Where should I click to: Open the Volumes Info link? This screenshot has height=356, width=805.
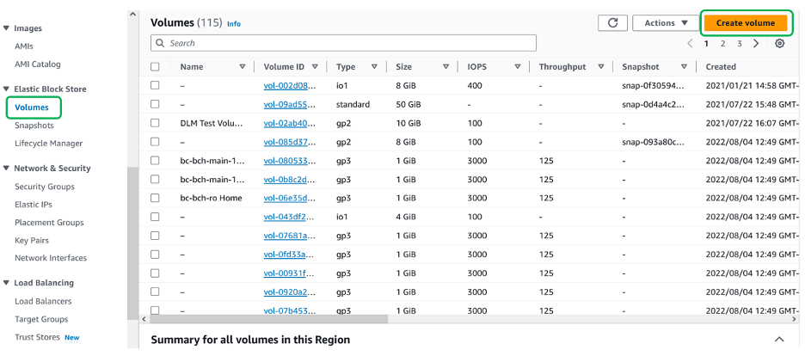pyautogui.click(x=234, y=23)
